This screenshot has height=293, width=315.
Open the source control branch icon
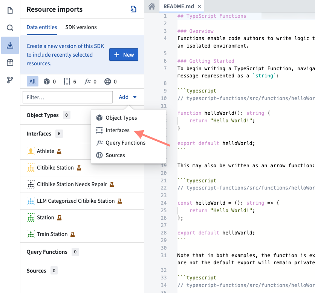(10, 80)
